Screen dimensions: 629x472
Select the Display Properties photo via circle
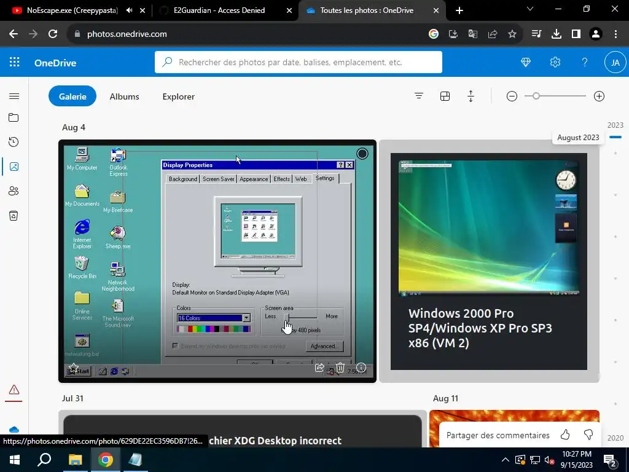coord(362,154)
